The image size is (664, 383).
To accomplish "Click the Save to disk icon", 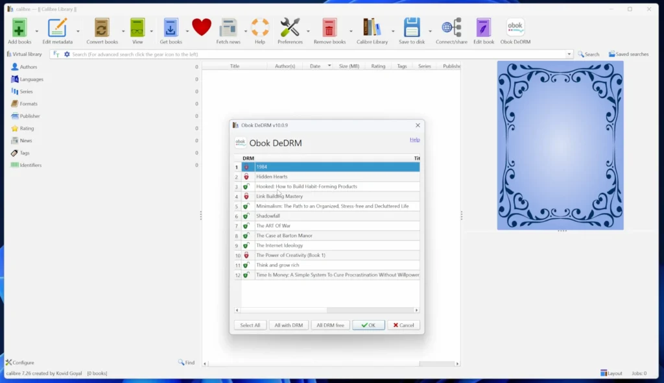I will click(x=412, y=28).
